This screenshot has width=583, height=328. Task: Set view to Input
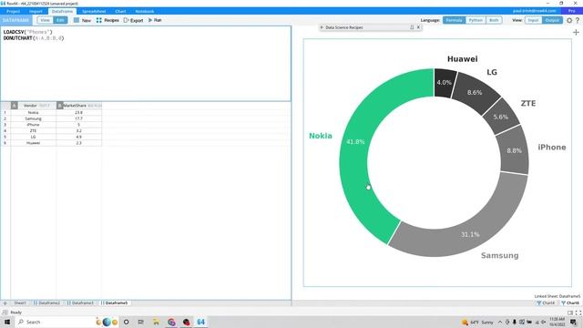coord(533,20)
